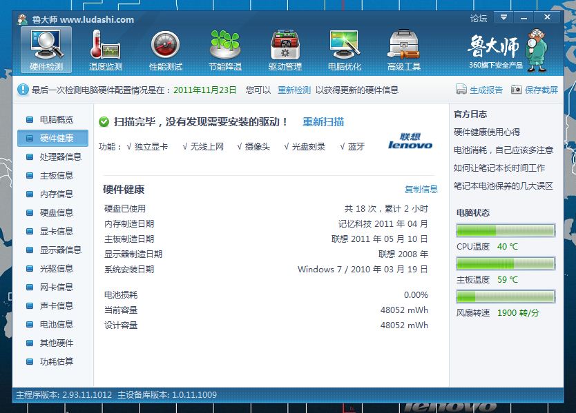Open the 温度监测 temperature monitor
The image size is (576, 413).
[x=106, y=50]
